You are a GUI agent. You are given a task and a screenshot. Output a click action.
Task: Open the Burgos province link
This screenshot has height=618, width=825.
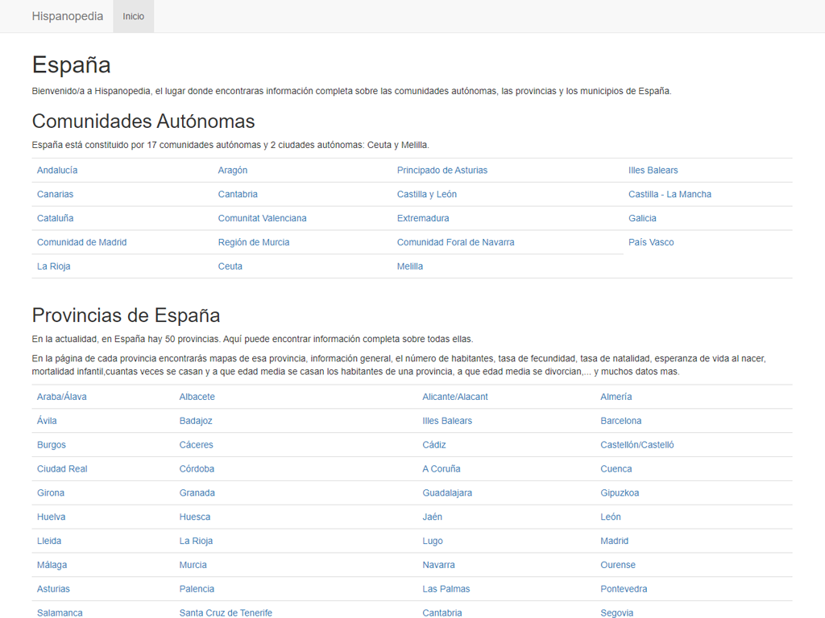point(51,446)
